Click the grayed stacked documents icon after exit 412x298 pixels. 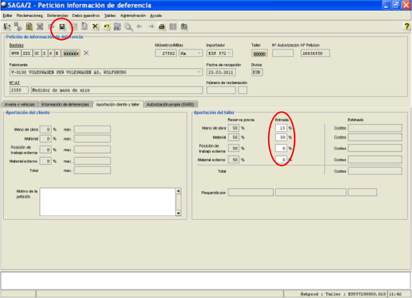pos(18,26)
